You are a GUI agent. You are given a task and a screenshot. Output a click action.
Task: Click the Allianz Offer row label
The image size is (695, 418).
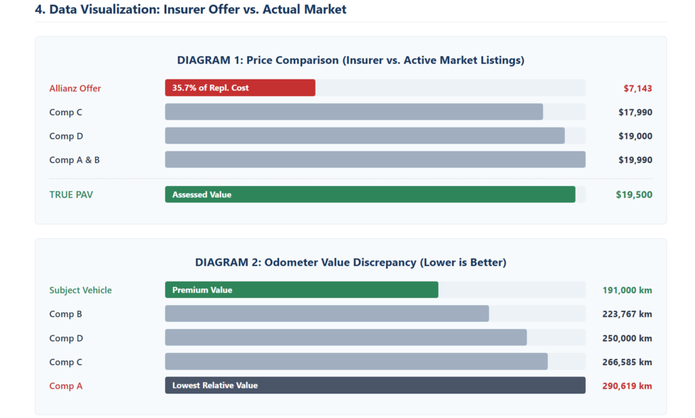(75, 88)
